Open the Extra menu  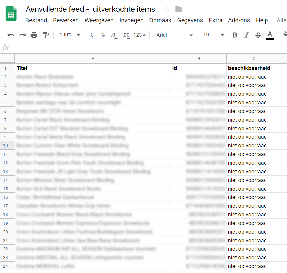pyautogui.click(x=216, y=20)
